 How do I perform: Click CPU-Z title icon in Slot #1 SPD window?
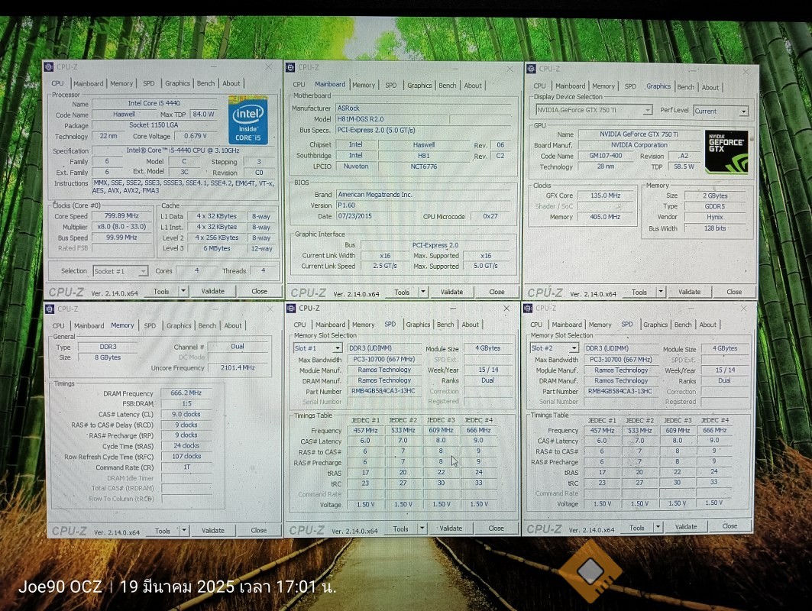point(291,308)
